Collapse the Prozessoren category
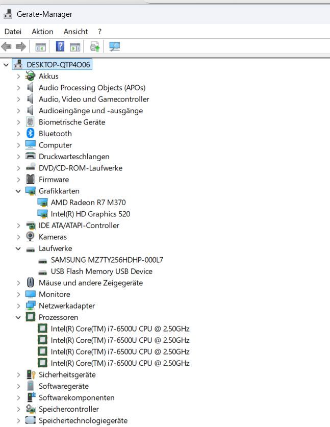 pyautogui.click(x=18, y=317)
